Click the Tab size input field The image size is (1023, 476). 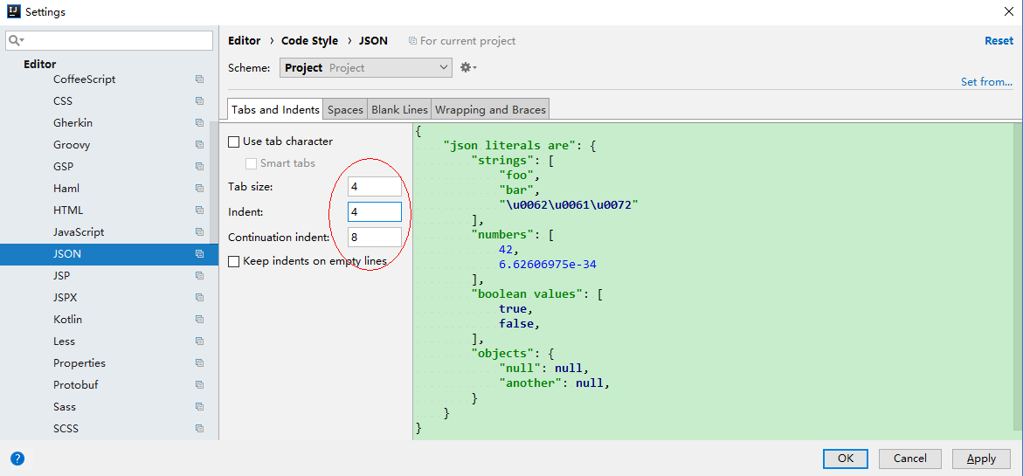click(375, 187)
